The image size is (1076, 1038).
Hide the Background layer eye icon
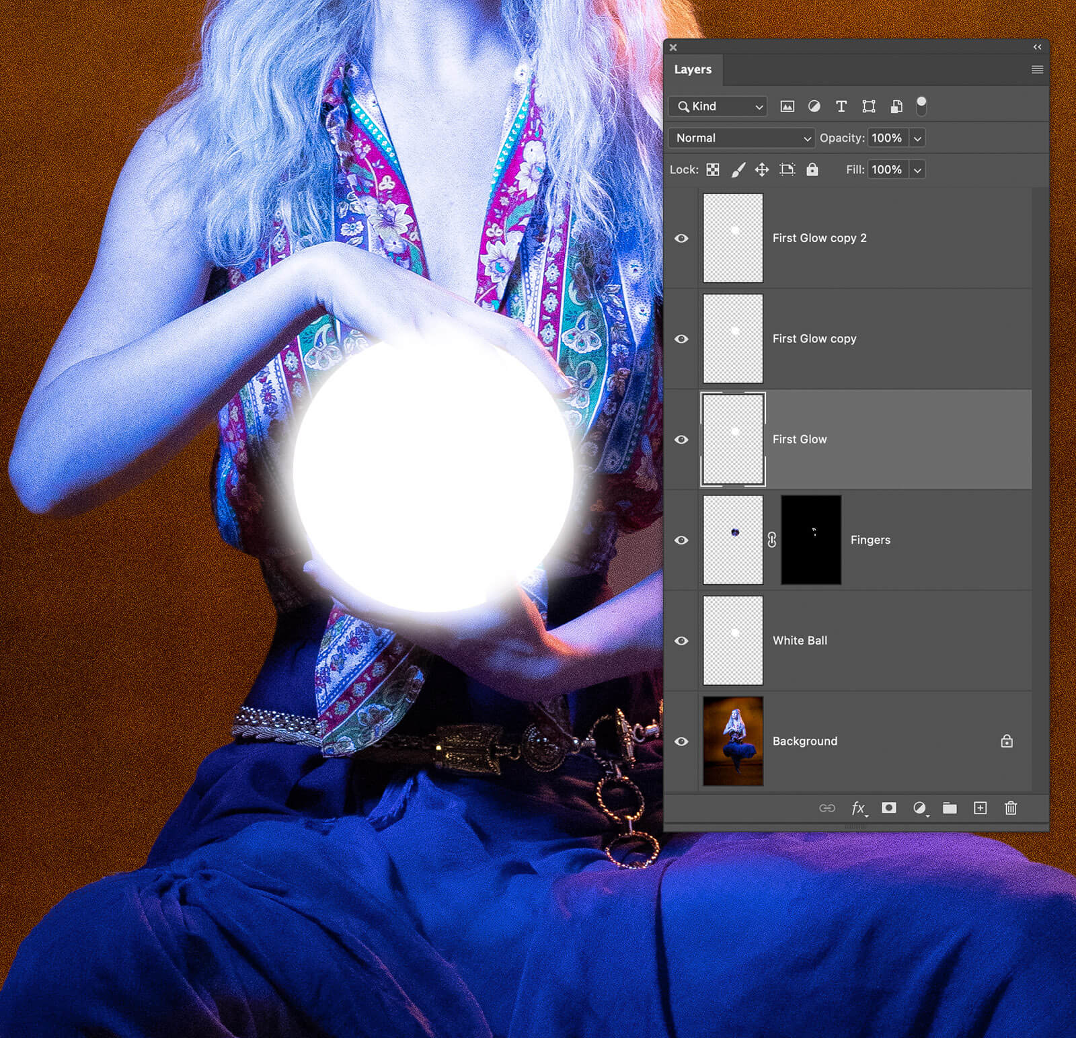coord(681,742)
